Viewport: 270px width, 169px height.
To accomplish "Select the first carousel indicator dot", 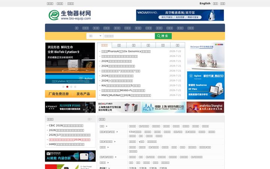I will tap(63, 87).
